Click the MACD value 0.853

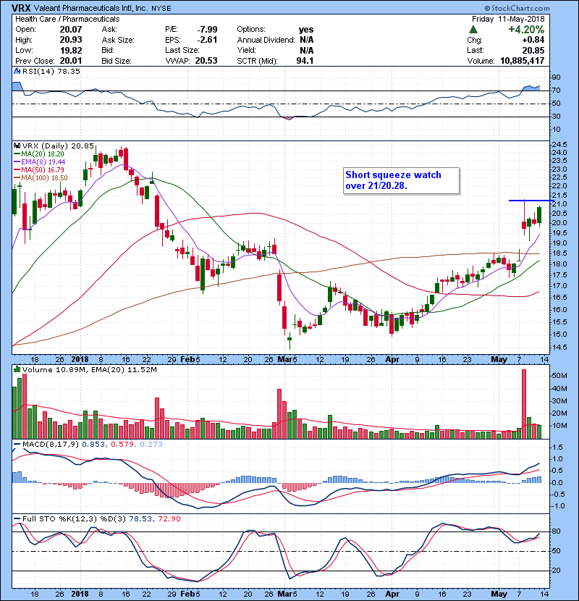(x=93, y=445)
